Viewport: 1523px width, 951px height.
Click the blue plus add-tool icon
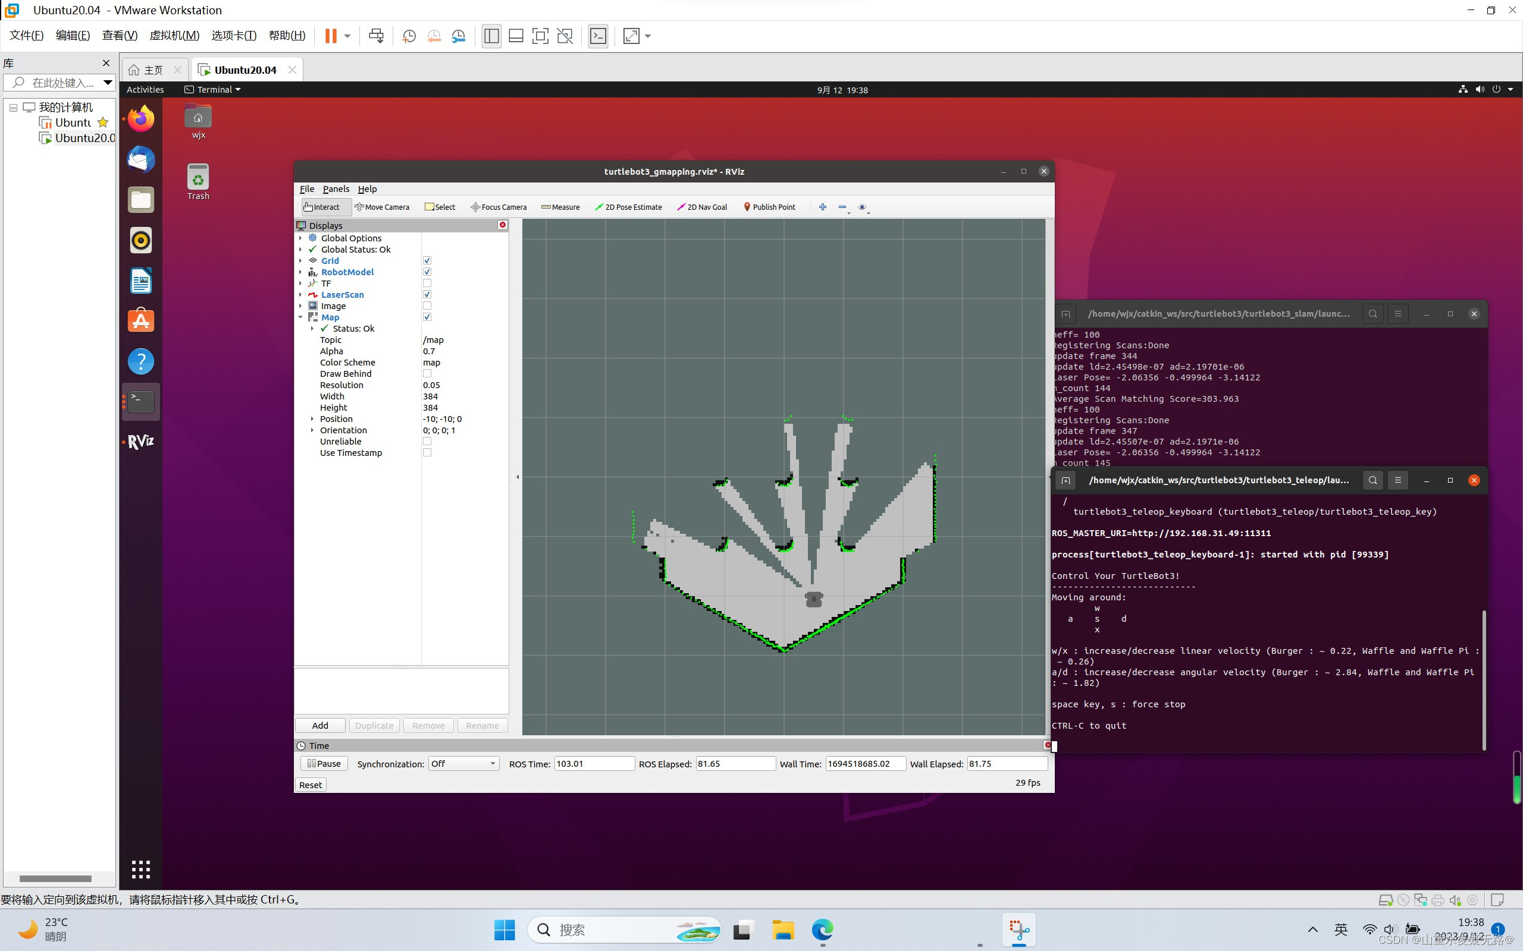click(x=823, y=207)
